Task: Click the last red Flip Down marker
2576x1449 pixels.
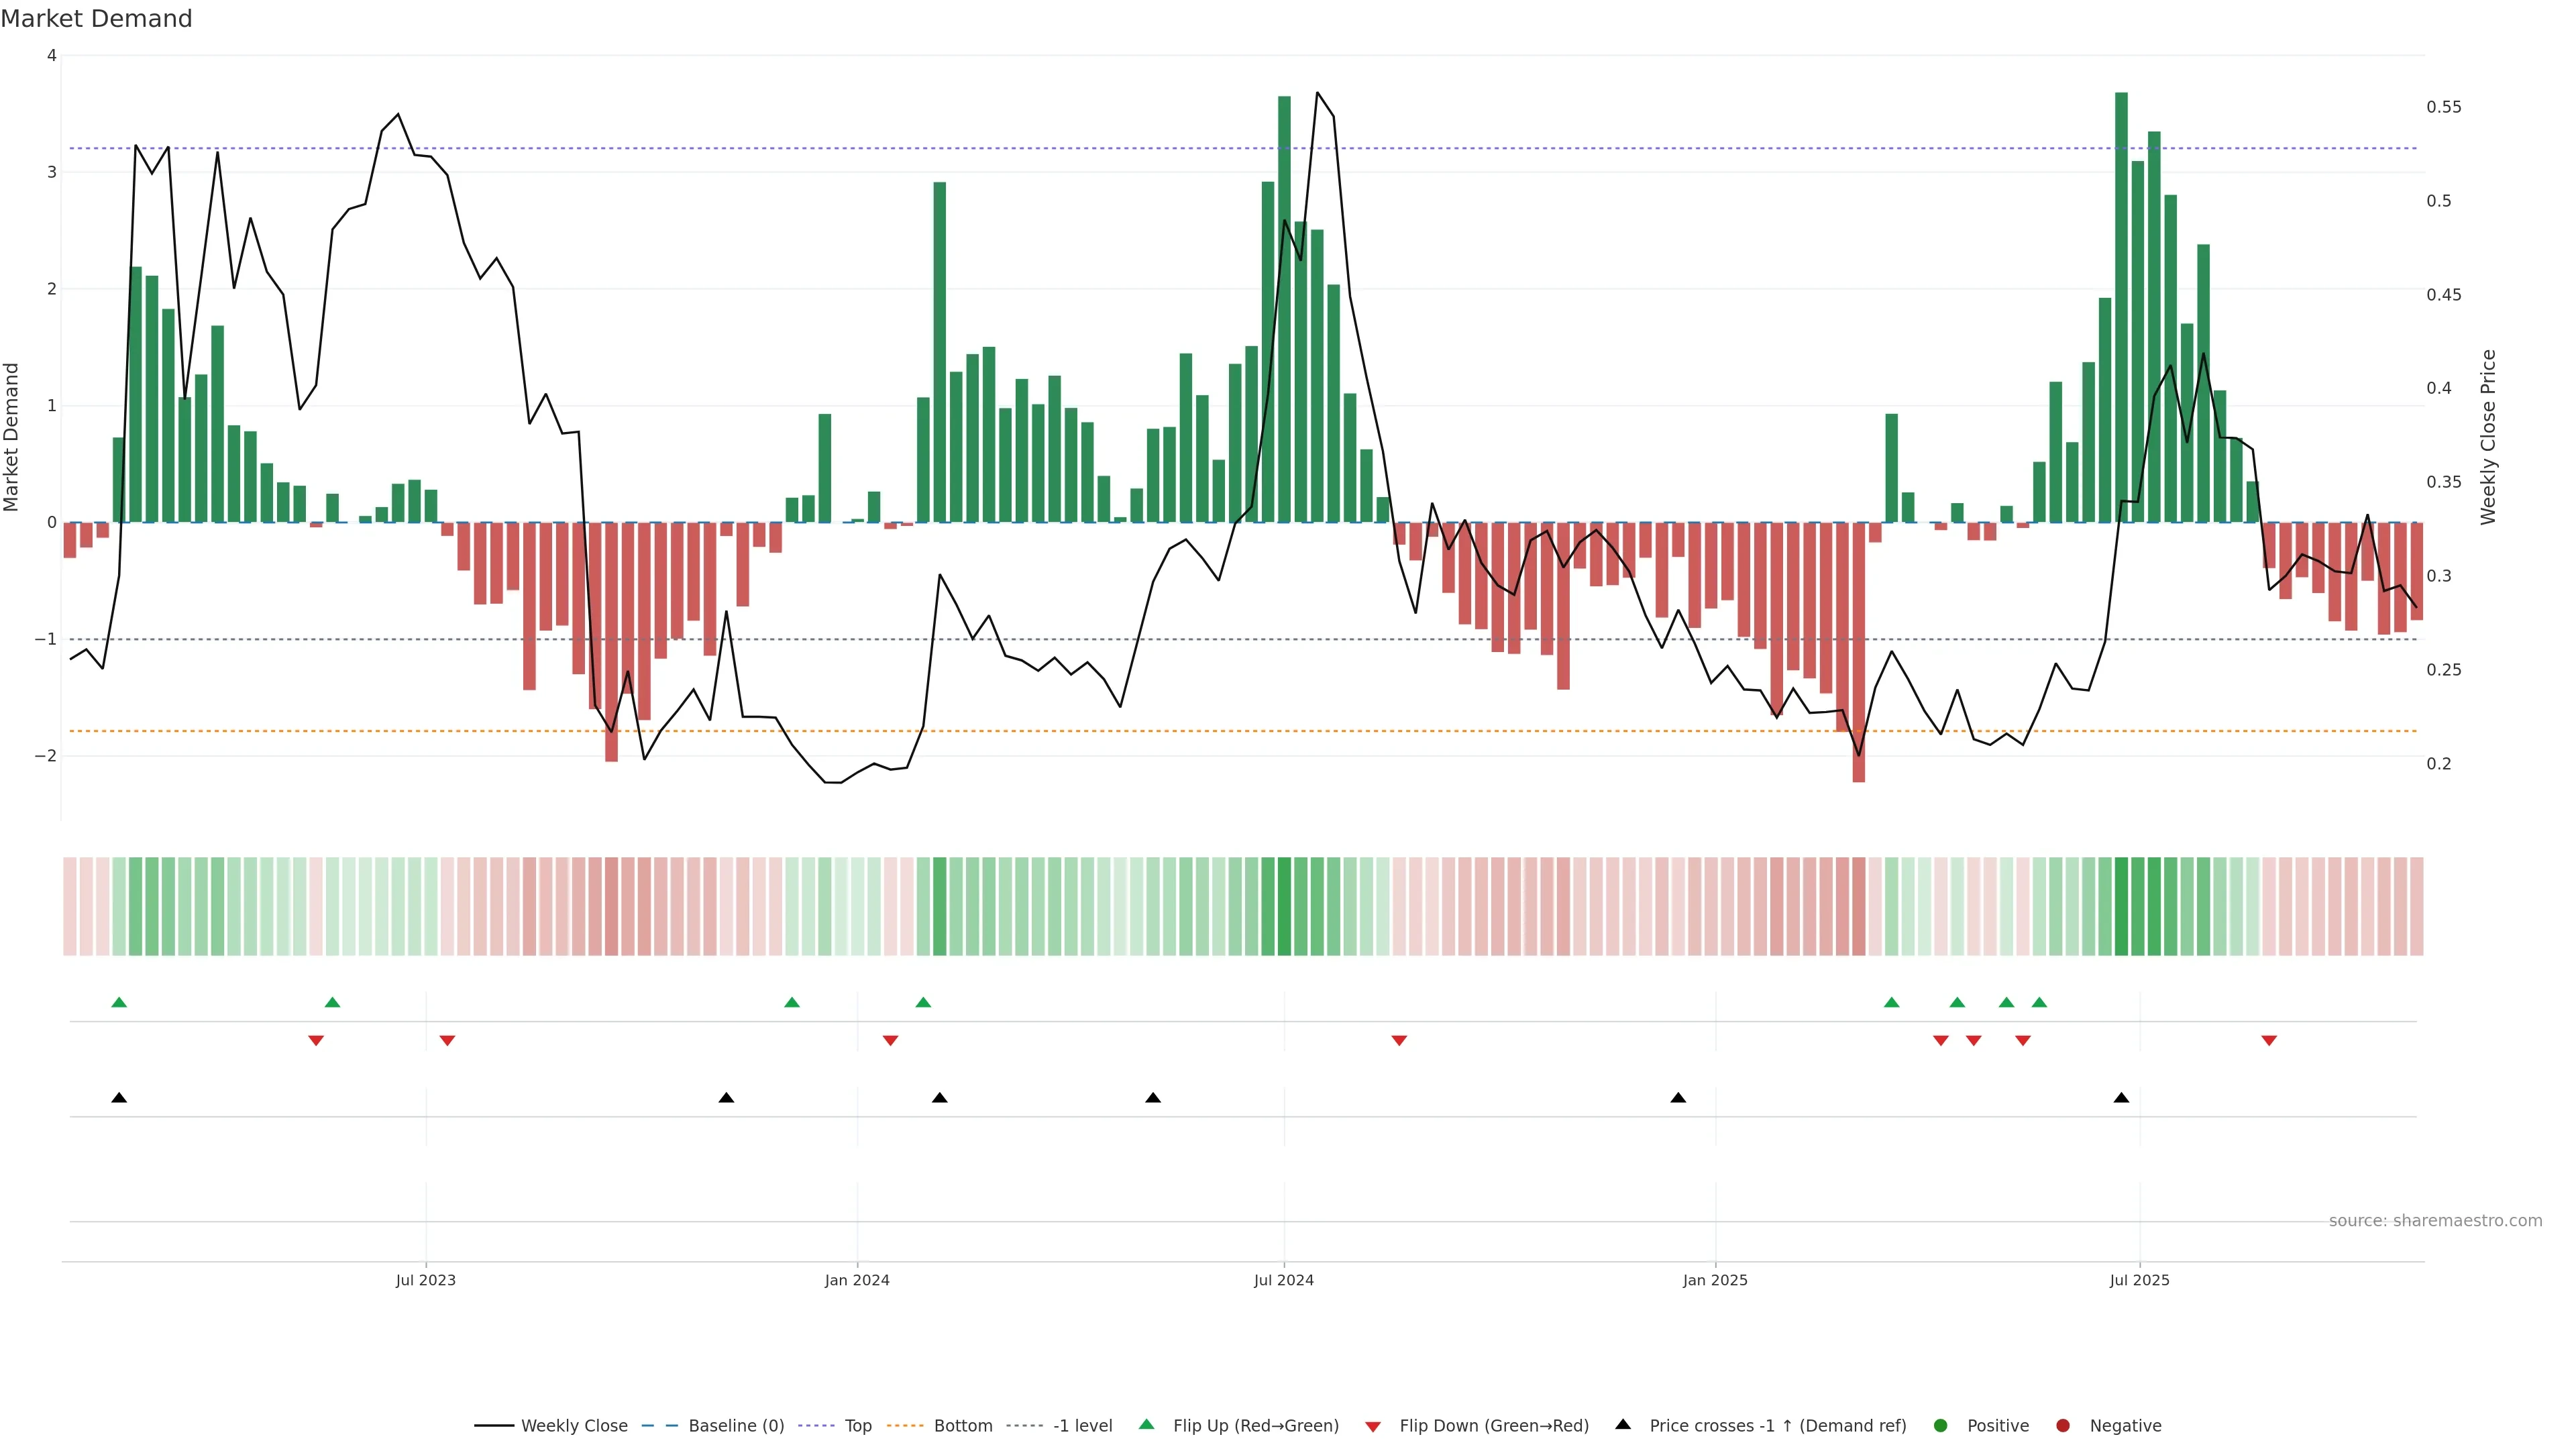Action: click(2269, 1041)
